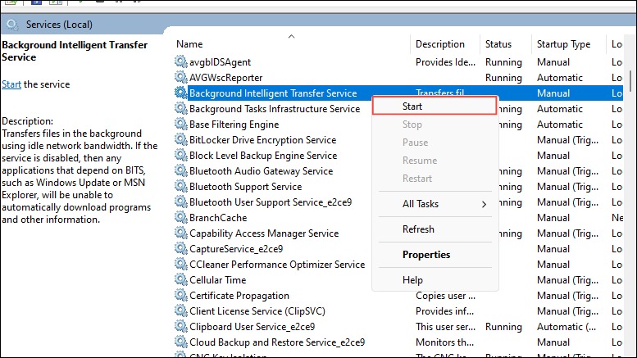Open Properties from the context menu
637x358 pixels.
[x=435, y=255]
